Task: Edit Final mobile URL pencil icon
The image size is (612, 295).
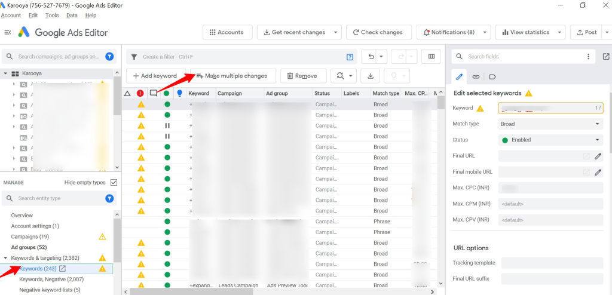Action: pyautogui.click(x=598, y=172)
